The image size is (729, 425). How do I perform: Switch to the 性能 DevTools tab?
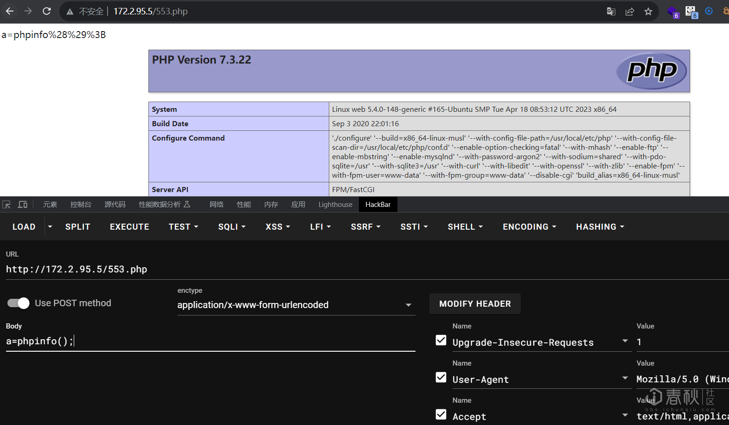(244, 205)
